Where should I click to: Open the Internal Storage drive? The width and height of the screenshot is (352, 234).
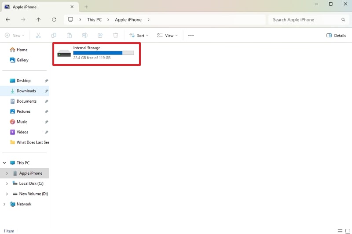point(96,54)
